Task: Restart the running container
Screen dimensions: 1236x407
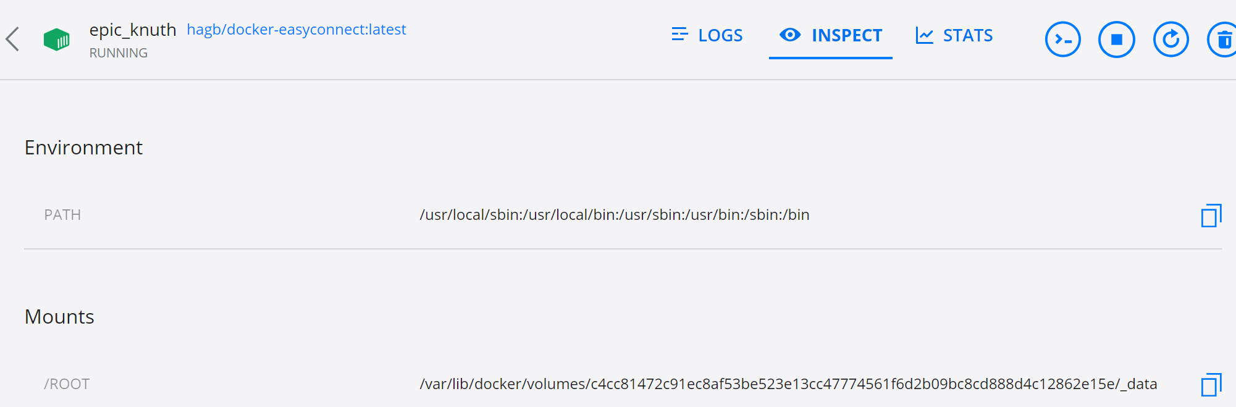Action: [1171, 39]
